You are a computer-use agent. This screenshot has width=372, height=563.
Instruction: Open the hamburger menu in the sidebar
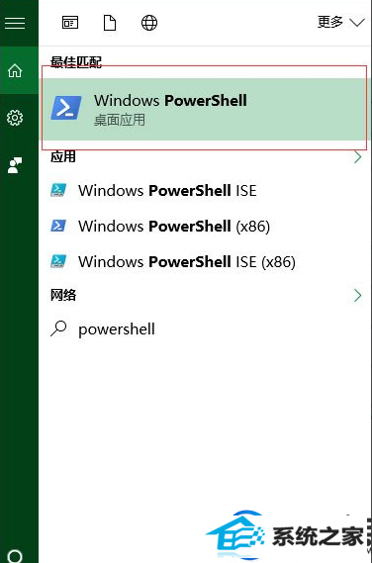15,23
